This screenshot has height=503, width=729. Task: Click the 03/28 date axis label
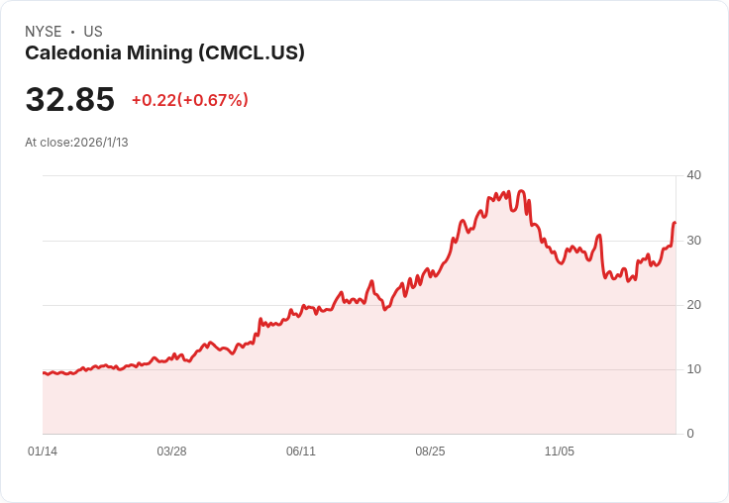(x=171, y=452)
